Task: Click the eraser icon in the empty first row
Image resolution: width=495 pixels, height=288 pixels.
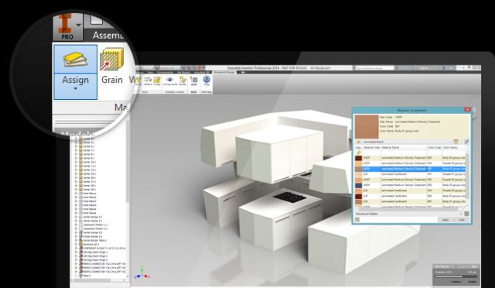Action: pyautogui.click(x=359, y=153)
